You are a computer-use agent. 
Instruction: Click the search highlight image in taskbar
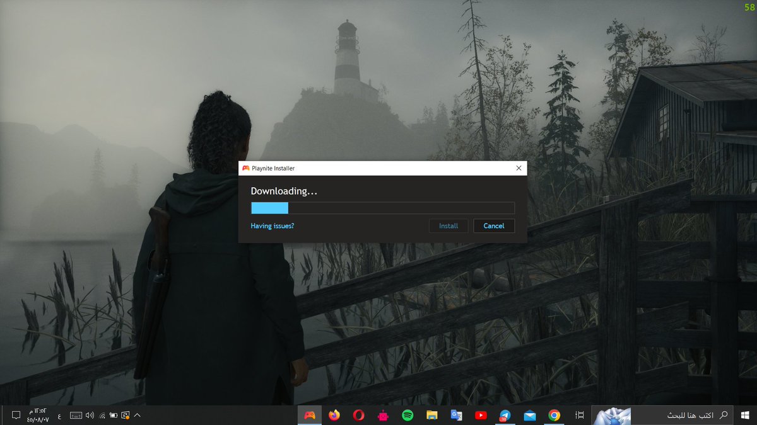(x=613, y=415)
